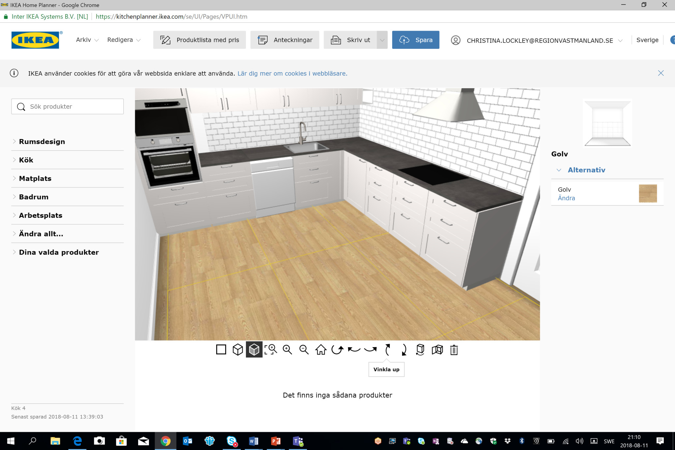Image resolution: width=675 pixels, height=450 pixels.
Task: Switch to 2D top view square icon
Action: tap(221, 349)
